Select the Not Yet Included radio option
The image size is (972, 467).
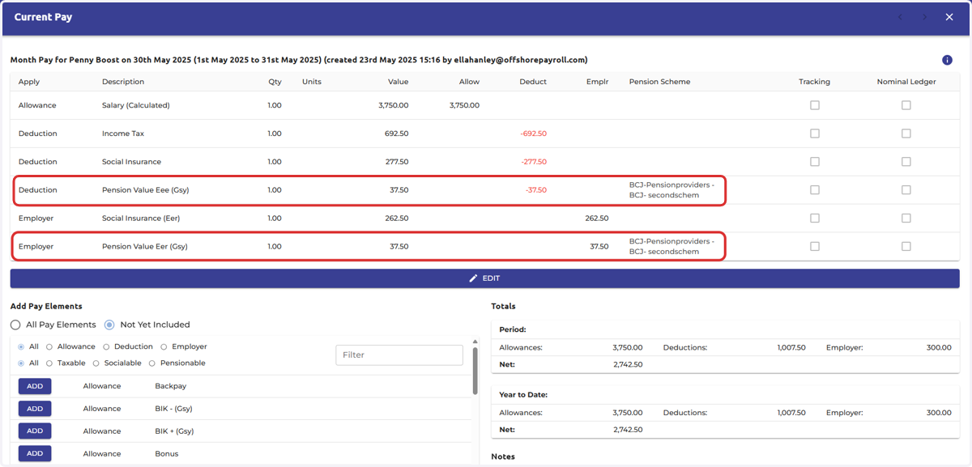click(109, 325)
